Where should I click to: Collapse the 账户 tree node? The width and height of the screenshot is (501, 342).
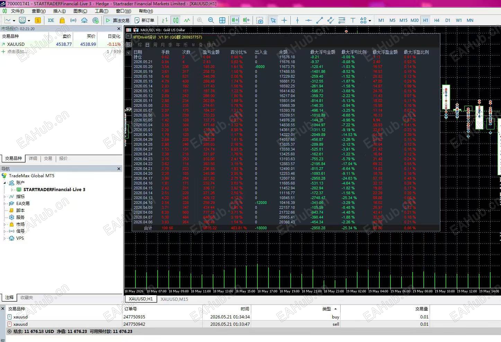tap(5, 183)
